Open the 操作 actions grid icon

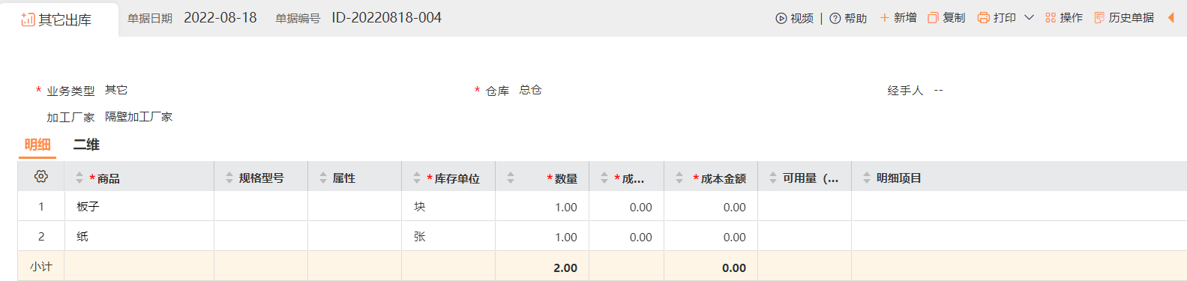tap(1051, 17)
